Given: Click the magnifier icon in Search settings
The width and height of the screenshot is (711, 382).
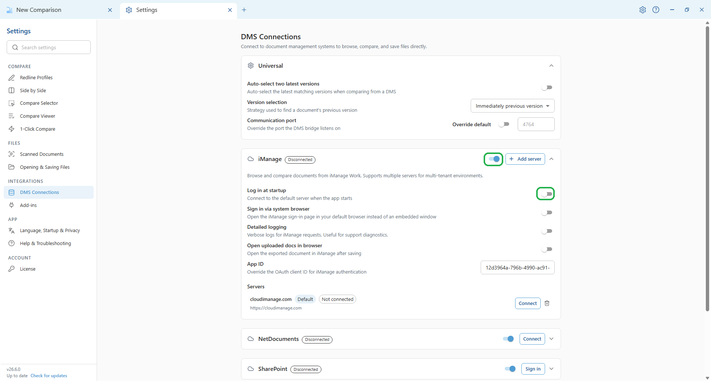Looking at the screenshot, I should tap(15, 48).
